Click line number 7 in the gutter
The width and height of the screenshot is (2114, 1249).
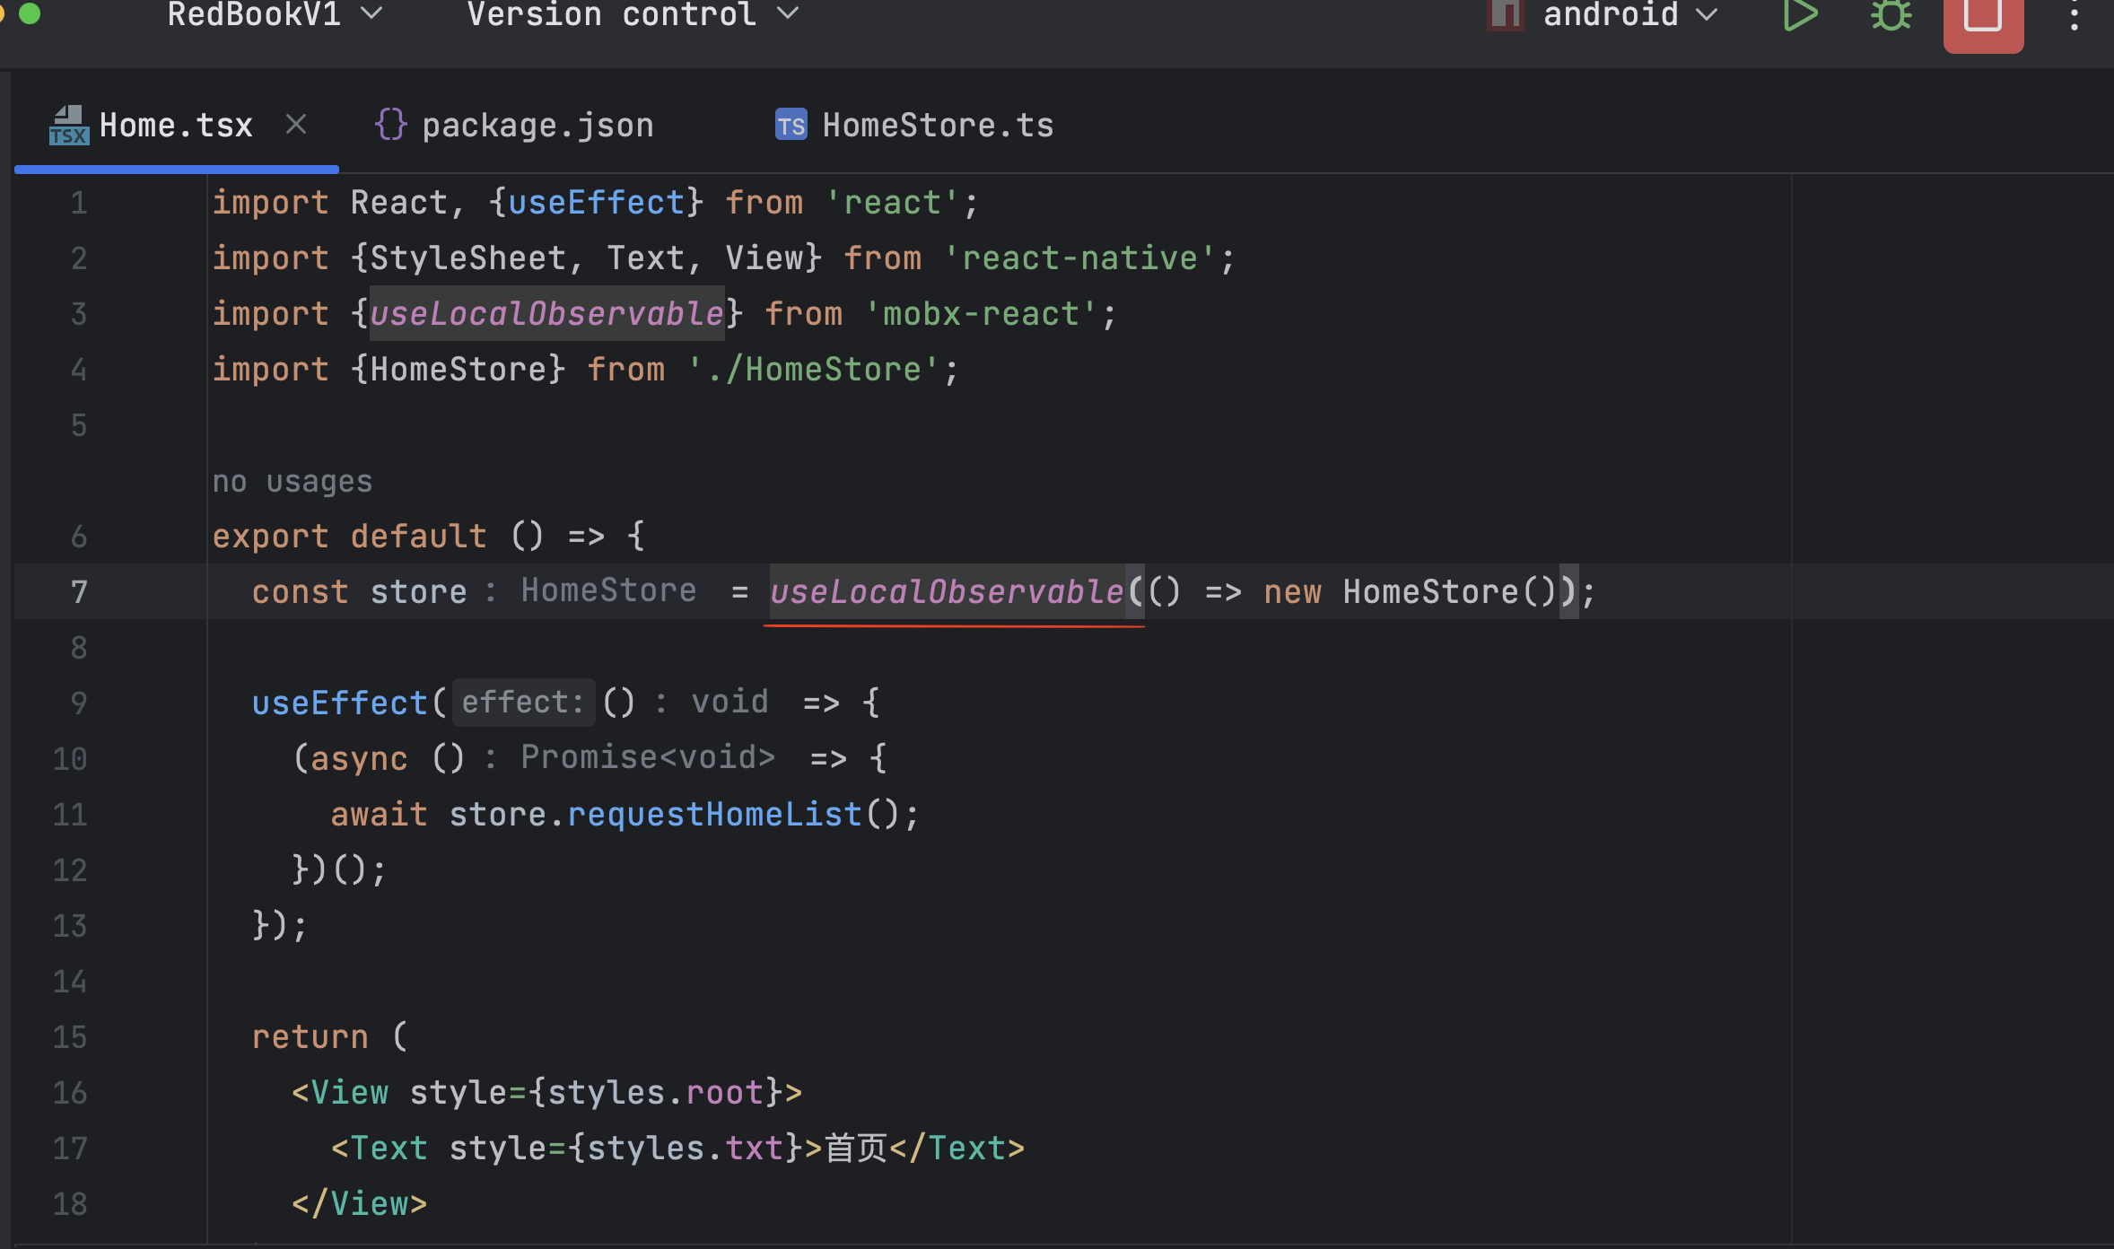(x=79, y=592)
